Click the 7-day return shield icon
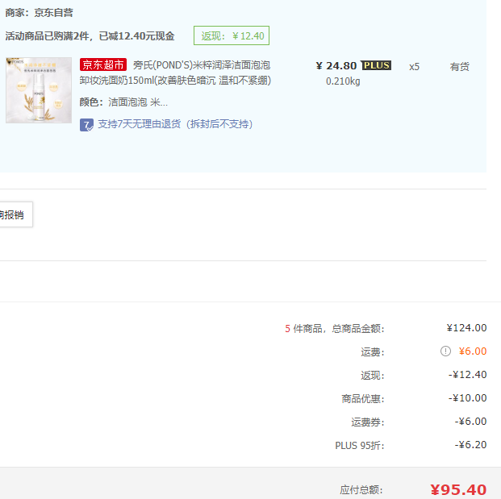 86,125
